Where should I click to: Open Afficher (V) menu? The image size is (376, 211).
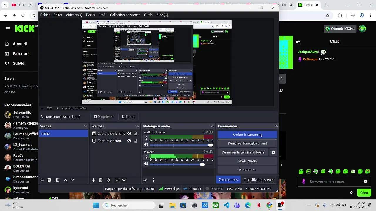(74, 15)
